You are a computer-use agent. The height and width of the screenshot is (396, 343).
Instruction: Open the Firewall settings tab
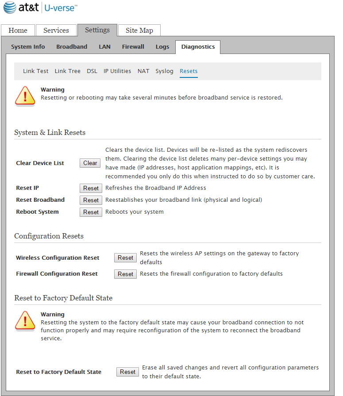133,47
